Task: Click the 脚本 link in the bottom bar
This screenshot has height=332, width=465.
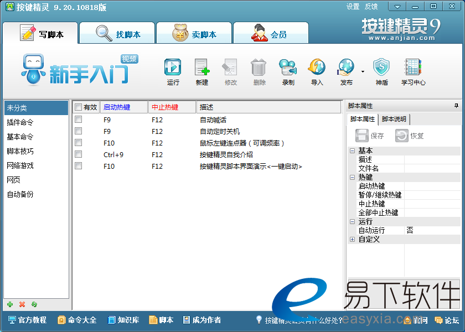Action: point(161,320)
